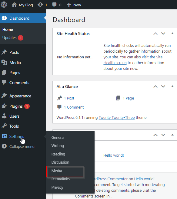Viewport: 177px width, 199px height.
Task: Click the Plugins update count badge
Action: [27, 106]
